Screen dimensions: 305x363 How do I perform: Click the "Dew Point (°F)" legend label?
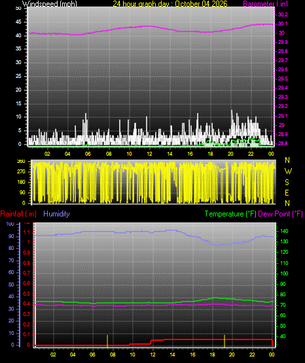[280, 214]
